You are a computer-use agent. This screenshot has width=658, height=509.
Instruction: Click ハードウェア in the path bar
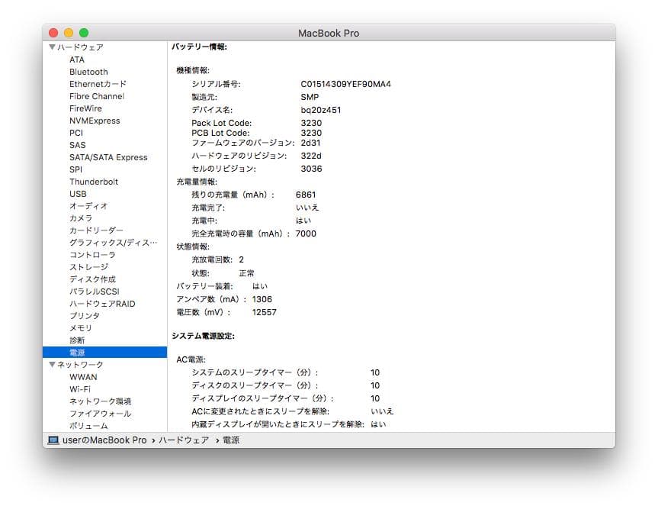(184, 440)
